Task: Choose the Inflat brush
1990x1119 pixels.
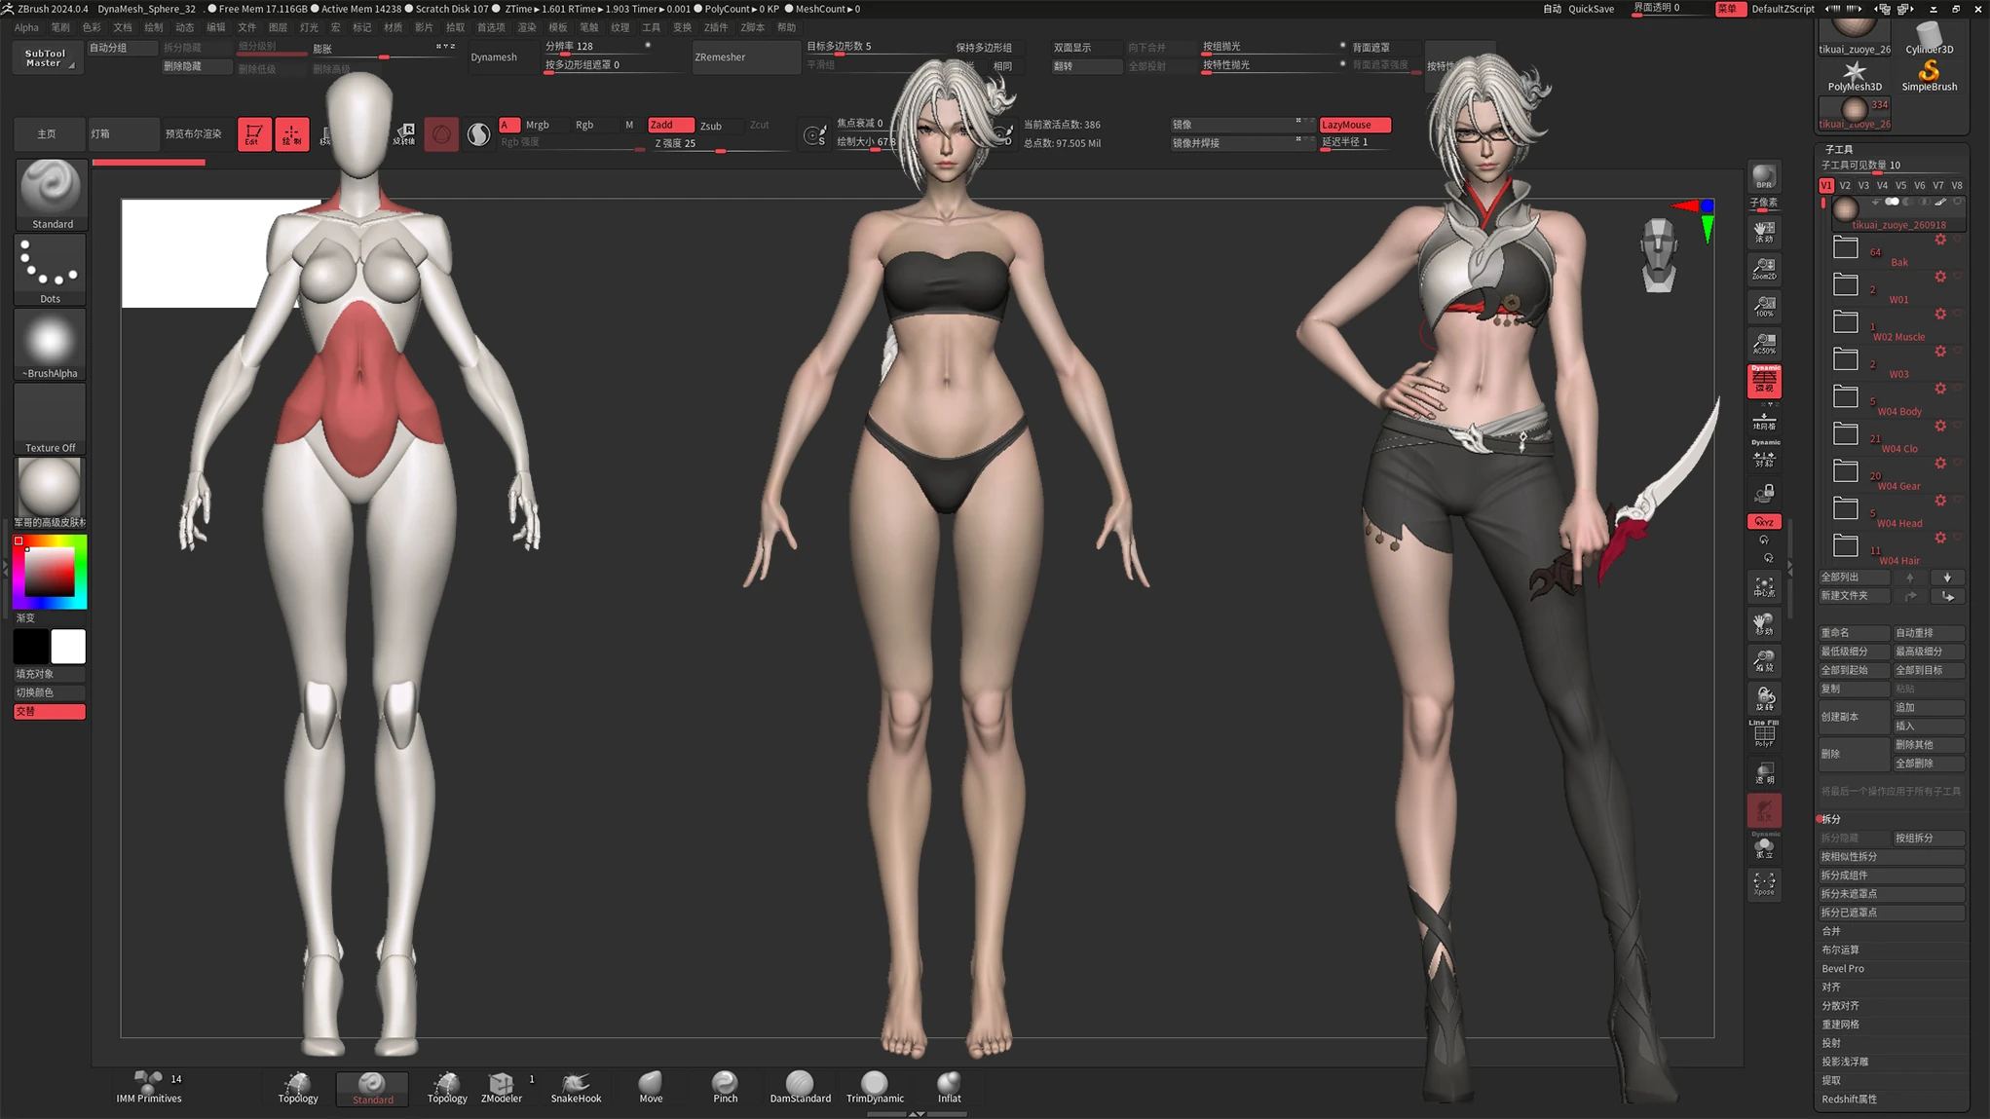Action: [x=950, y=1088]
